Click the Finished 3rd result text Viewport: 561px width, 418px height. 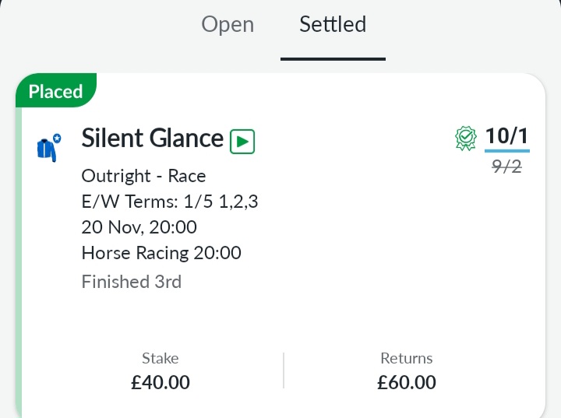tap(132, 282)
